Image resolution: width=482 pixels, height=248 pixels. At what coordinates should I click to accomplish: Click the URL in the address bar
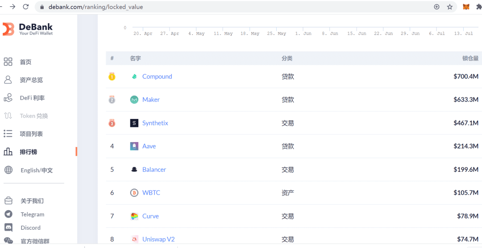[x=96, y=7]
